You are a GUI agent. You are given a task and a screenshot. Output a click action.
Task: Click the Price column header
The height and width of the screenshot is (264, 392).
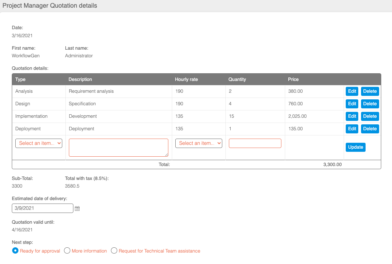point(293,80)
